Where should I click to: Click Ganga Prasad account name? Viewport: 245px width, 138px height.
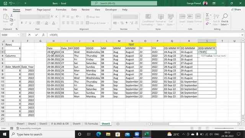point(194,3)
